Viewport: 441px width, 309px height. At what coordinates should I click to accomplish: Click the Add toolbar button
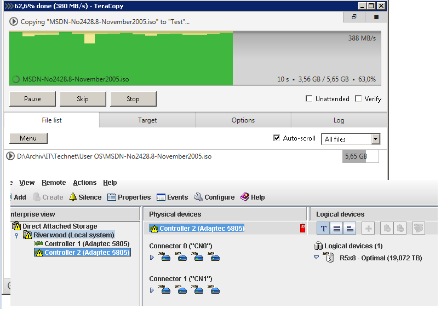(x=18, y=197)
